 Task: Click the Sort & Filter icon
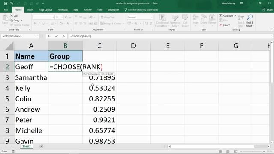(x=241, y=18)
